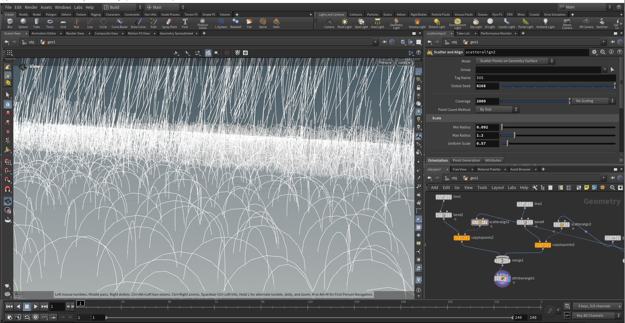The width and height of the screenshot is (625, 323).
Task: Select the Helix shelf tool
Action: pos(276,23)
